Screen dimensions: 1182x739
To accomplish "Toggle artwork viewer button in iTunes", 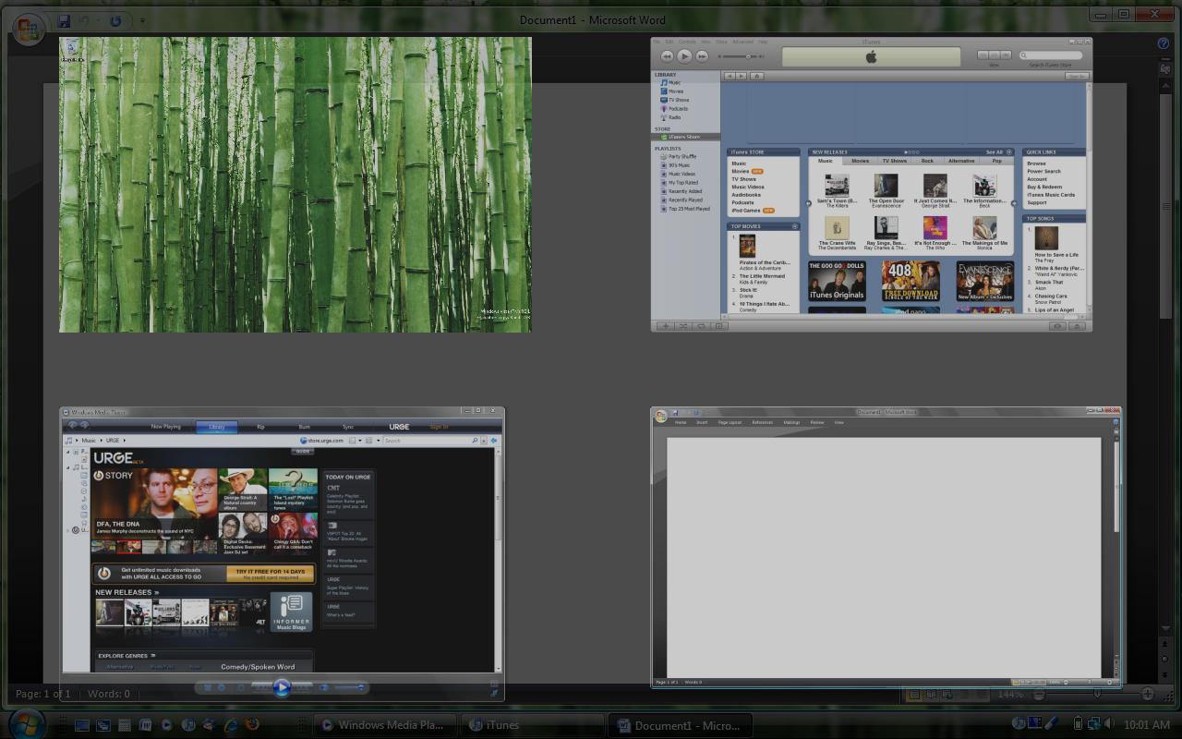I will (719, 325).
